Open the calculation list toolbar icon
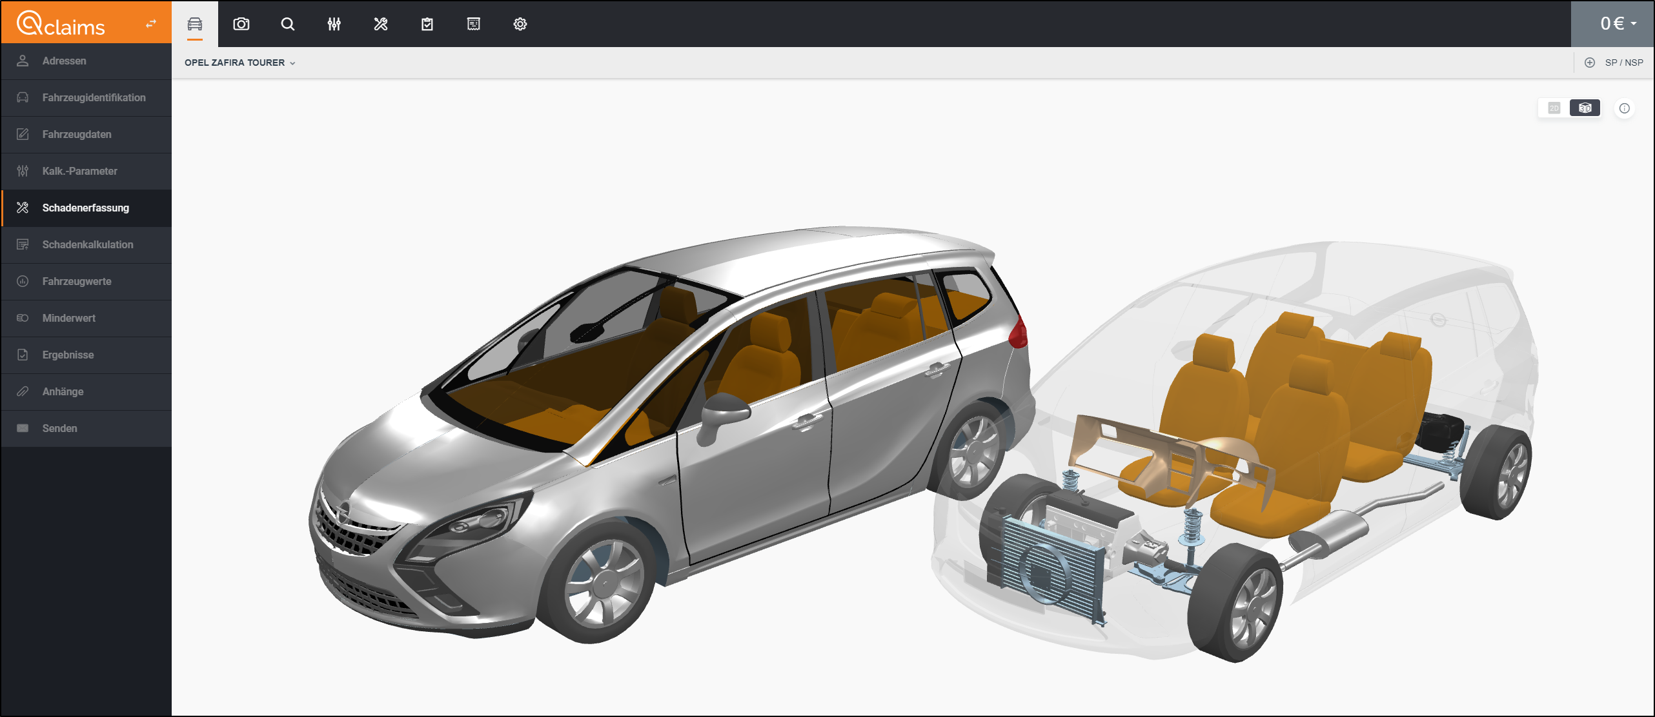The height and width of the screenshot is (717, 1655). 474,24
